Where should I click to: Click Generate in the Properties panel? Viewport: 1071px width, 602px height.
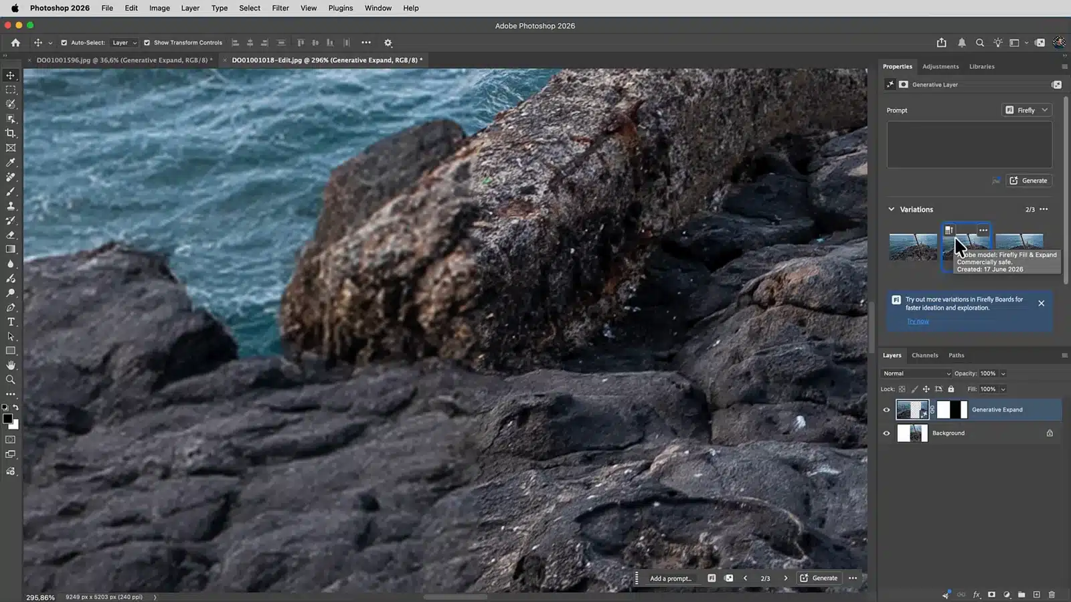click(1029, 181)
